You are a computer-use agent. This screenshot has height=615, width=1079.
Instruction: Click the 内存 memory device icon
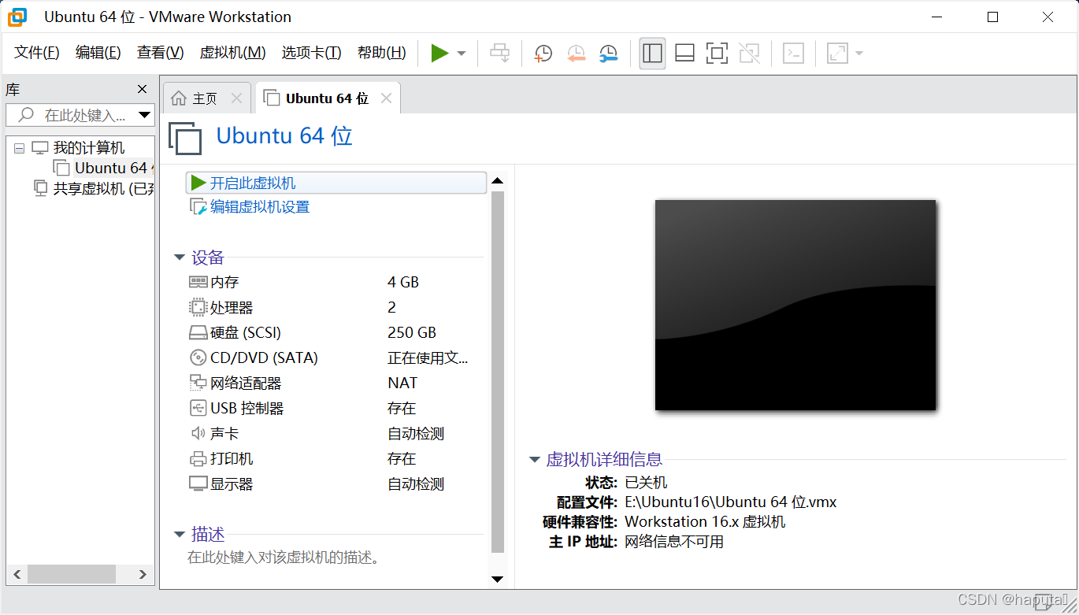coord(198,282)
